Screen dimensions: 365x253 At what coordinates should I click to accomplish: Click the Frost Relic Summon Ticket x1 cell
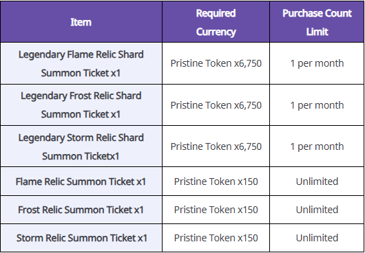click(x=81, y=210)
